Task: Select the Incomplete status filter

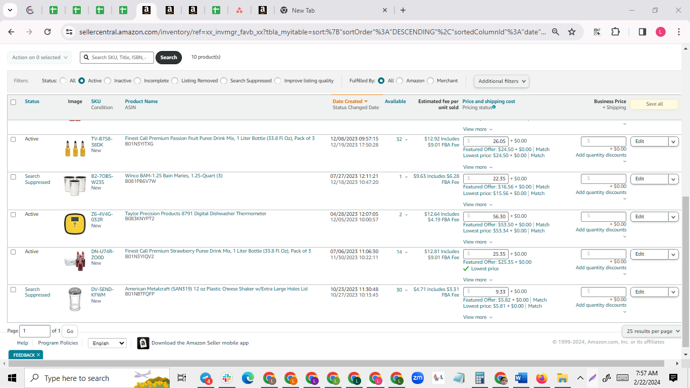Action: pos(137,81)
